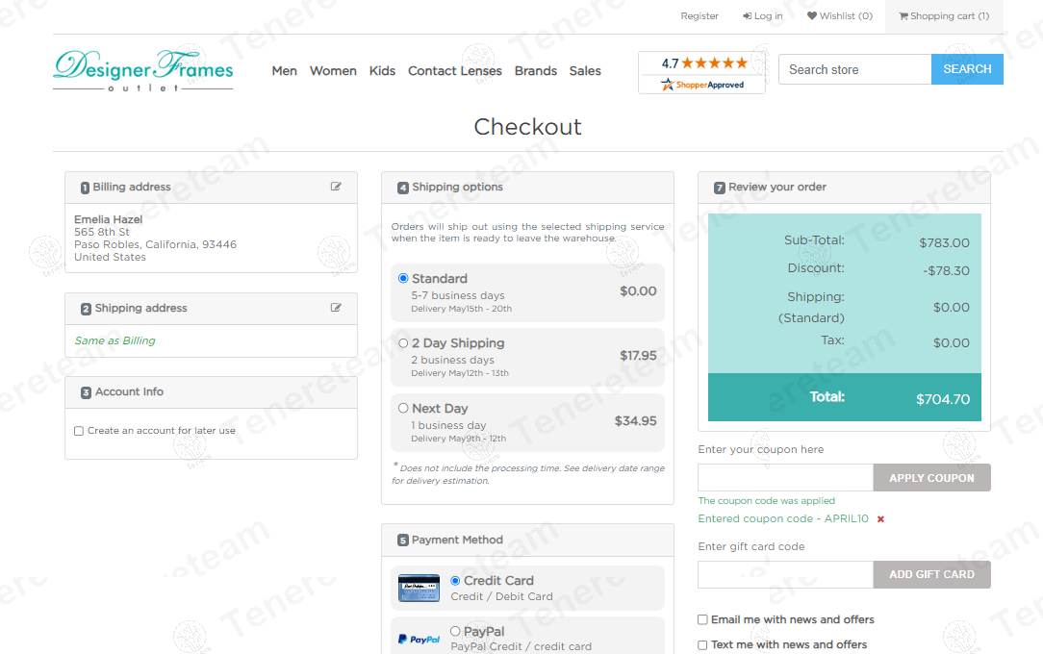Screen dimensions: 1043x654
Task: Choose Next Day shipping radio
Action: [403, 408]
